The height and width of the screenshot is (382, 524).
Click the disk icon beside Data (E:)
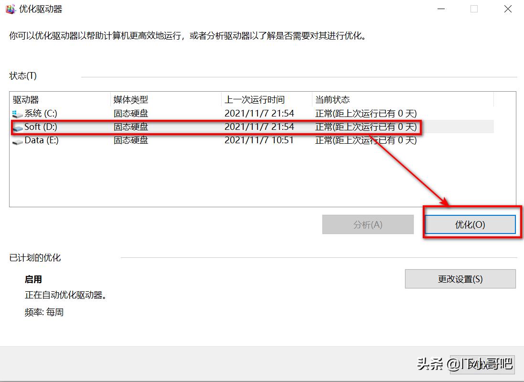pos(17,140)
